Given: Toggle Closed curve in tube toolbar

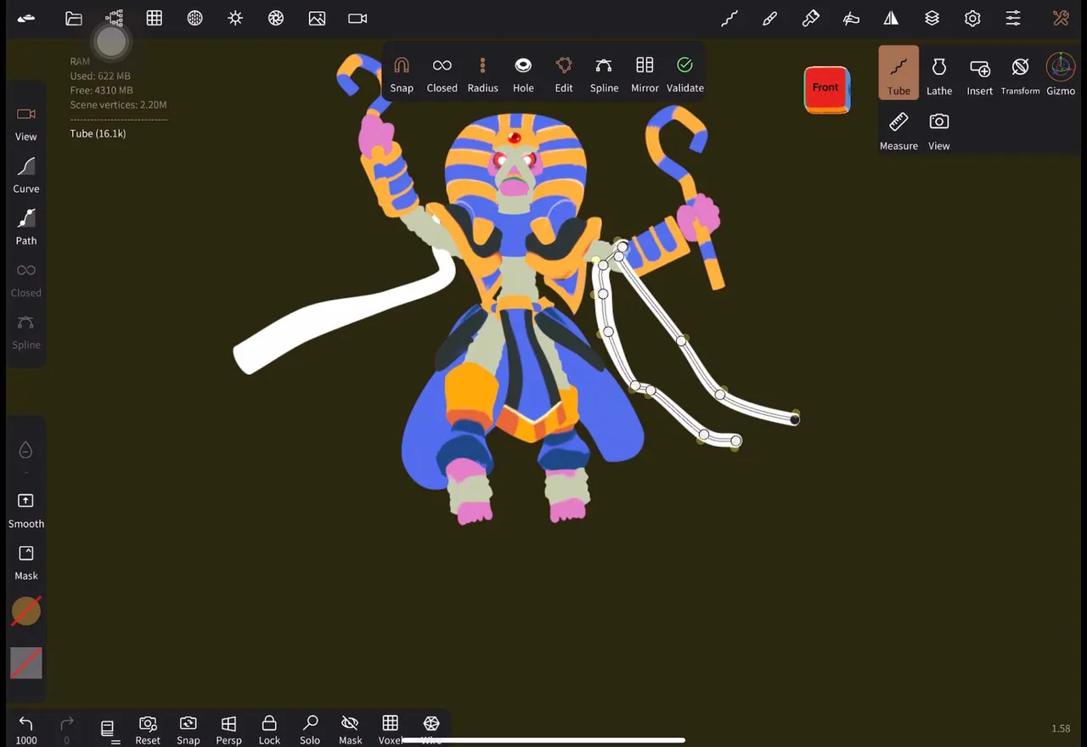Looking at the screenshot, I should pyautogui.click(x=442, y=74).
